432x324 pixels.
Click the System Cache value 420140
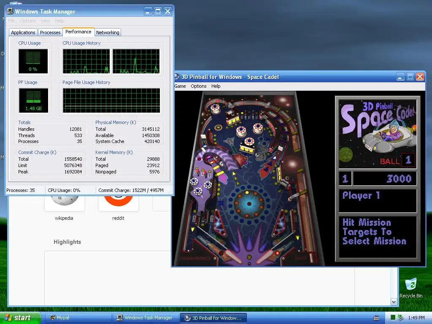click(x=152, y=142)
